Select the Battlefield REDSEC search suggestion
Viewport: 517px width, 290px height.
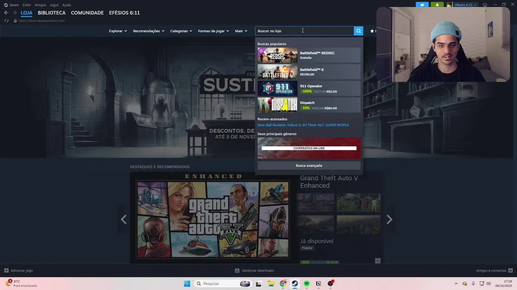coord(309,55)
